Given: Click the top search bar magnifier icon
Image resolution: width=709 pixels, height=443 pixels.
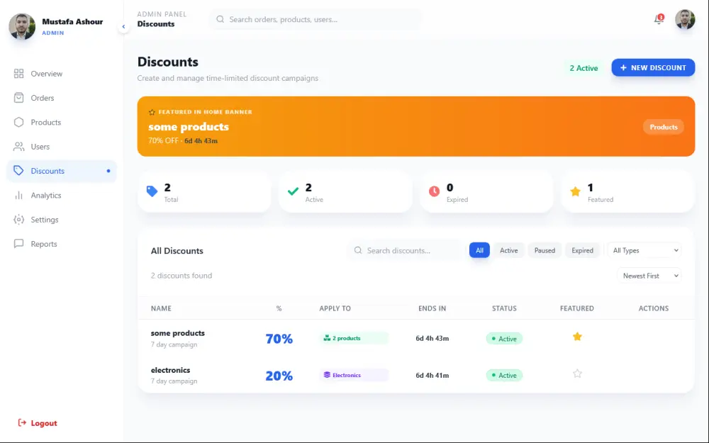Looking at the screenshot, I should [220, 19].
